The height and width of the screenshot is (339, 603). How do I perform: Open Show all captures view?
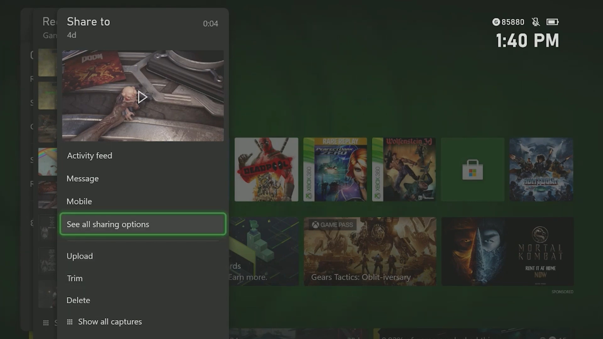(x=110, y=322)
